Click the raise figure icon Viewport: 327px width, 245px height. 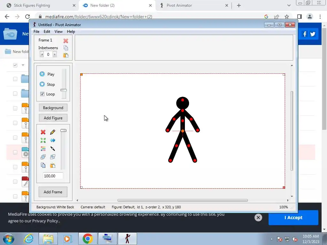[43, 157]
